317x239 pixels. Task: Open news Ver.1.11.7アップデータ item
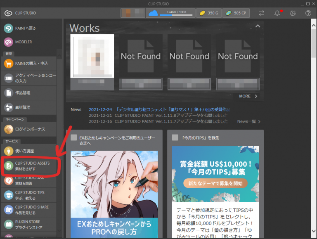coord(158,121)
